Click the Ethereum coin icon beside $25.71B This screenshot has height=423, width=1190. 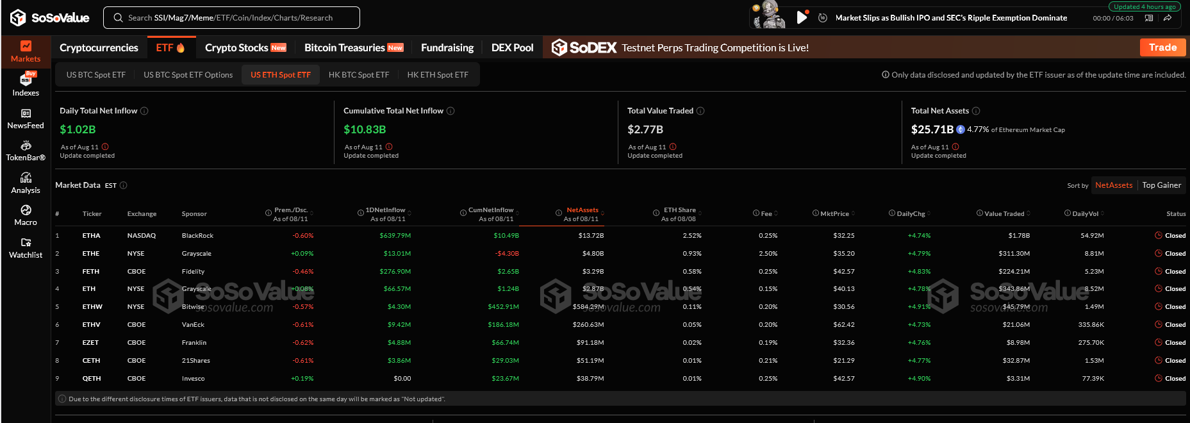click(960, 129)
